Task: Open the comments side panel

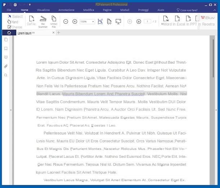Action: click(6, 57)
